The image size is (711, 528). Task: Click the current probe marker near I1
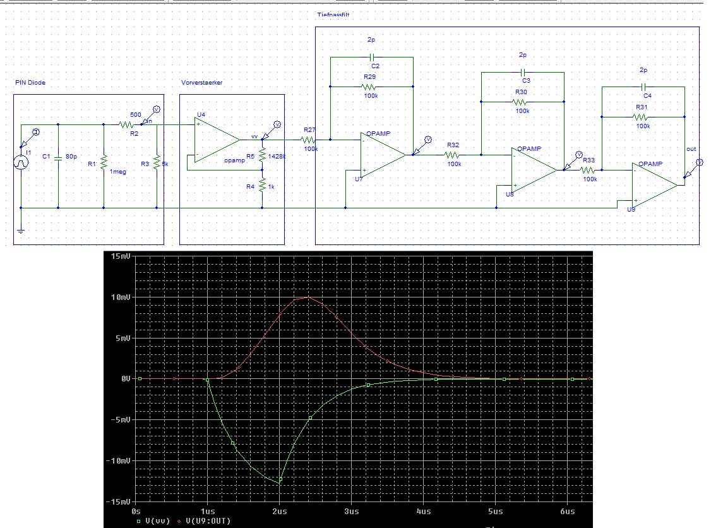pos(30,138)
